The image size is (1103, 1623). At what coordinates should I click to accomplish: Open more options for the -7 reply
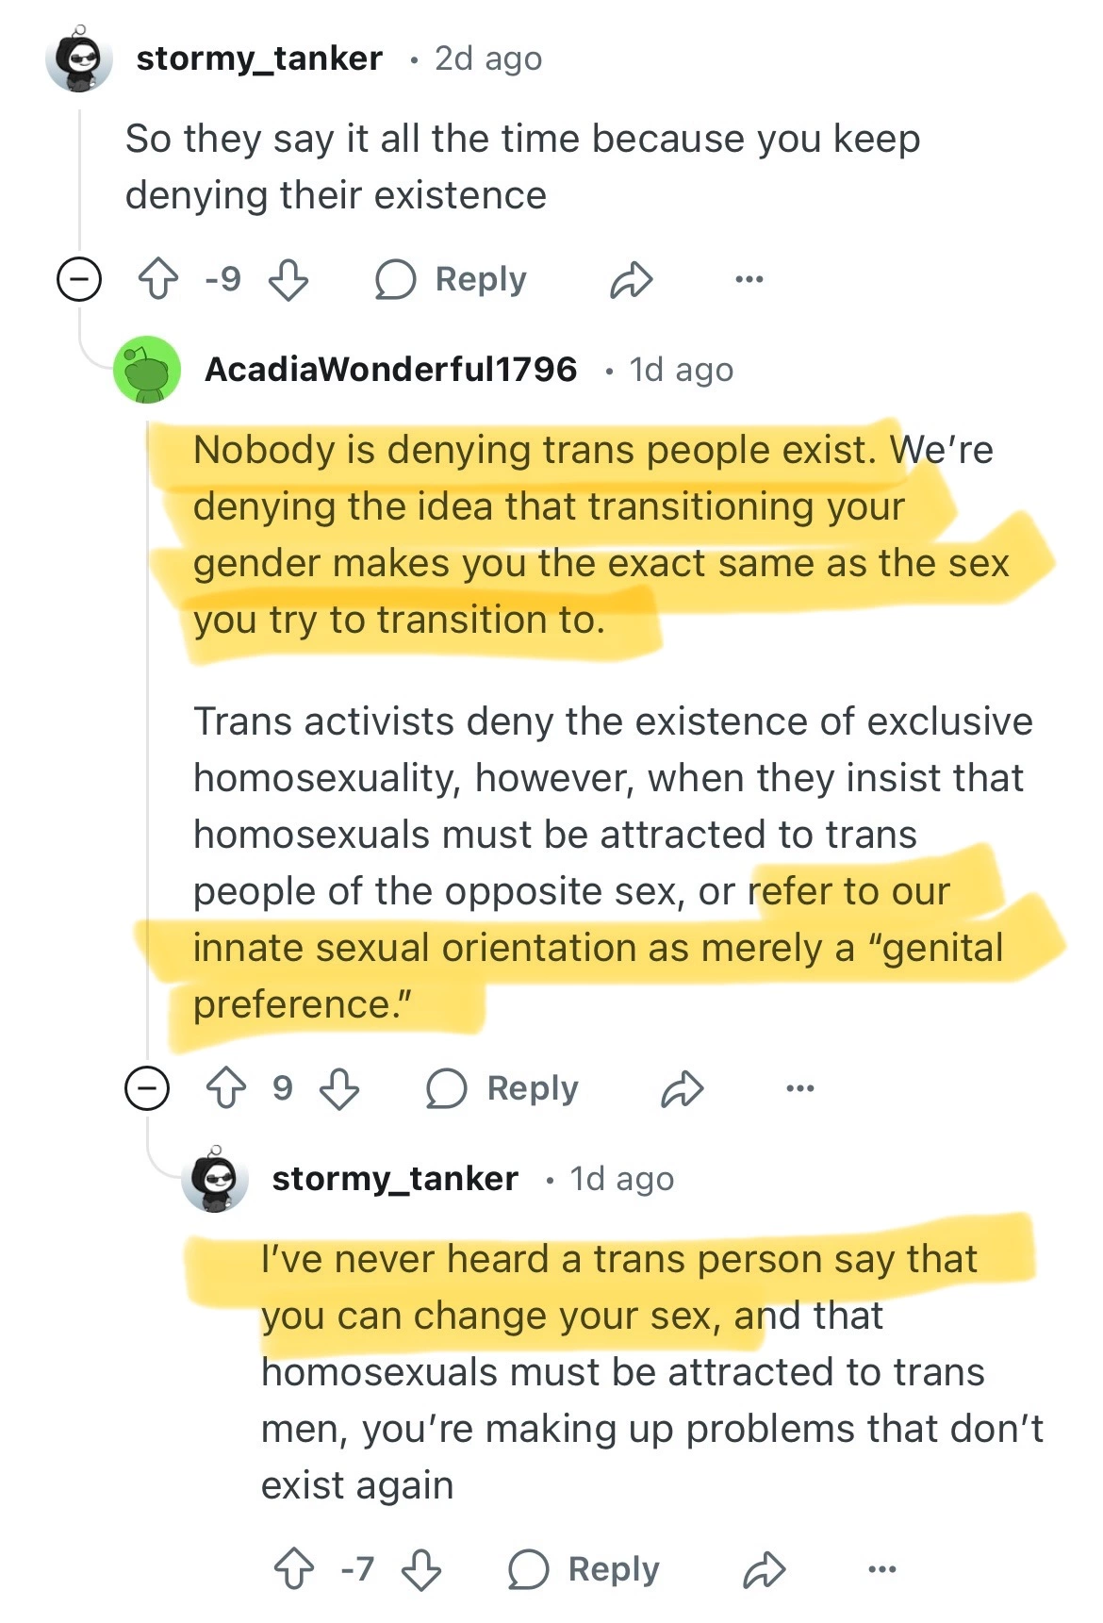point(881,1569)
